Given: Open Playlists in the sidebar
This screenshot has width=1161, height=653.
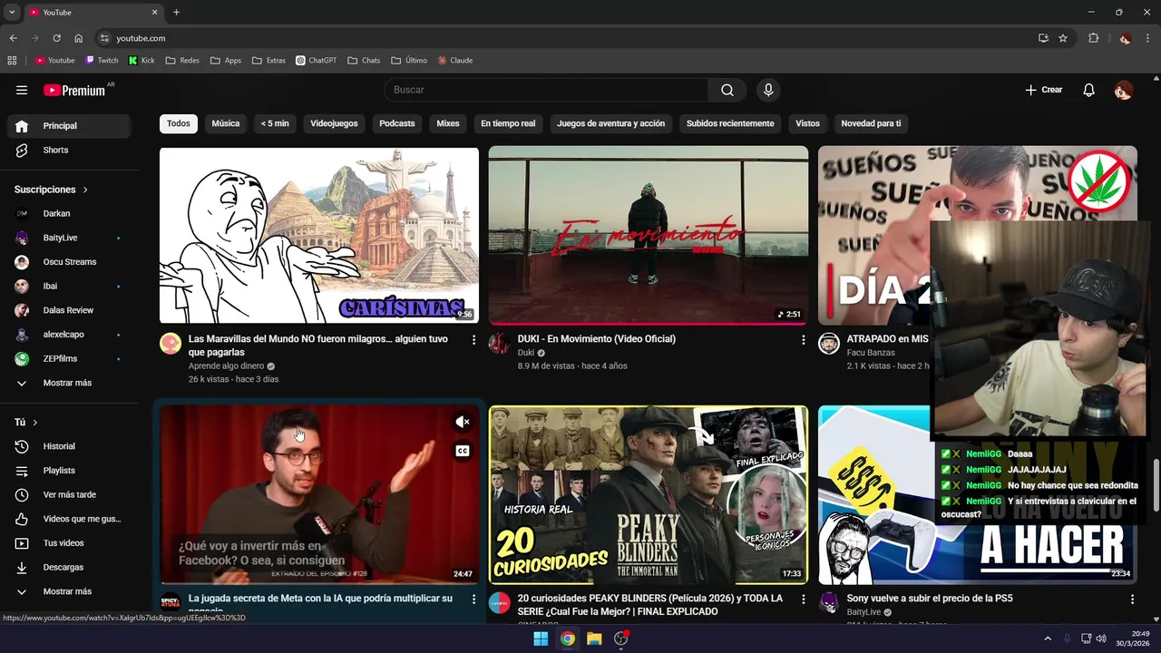Looking at the screenshot, I should [x=69, y=471].
